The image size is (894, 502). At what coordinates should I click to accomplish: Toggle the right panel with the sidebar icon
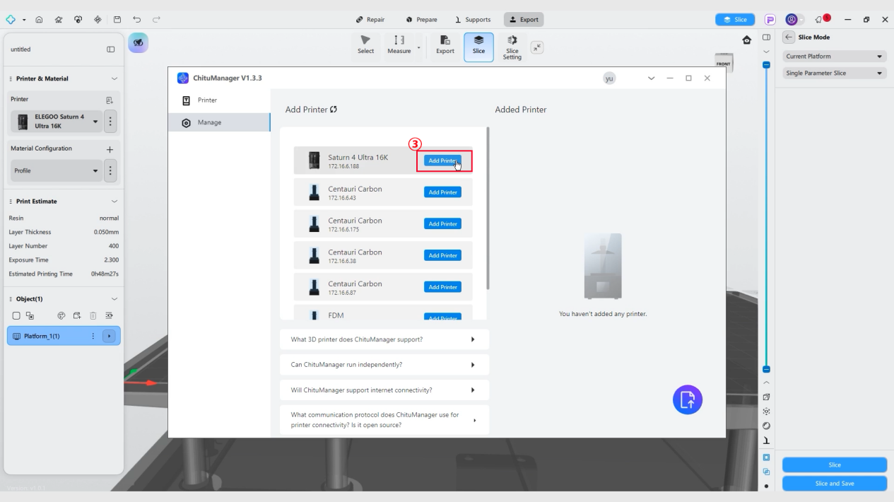[766, 37]
